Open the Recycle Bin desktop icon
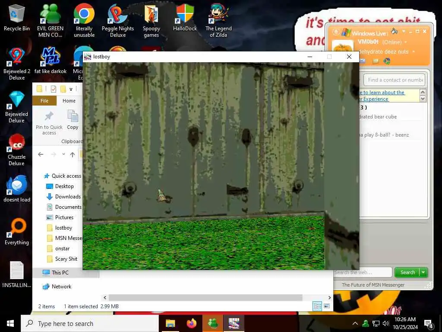 [x=17, y=17]
